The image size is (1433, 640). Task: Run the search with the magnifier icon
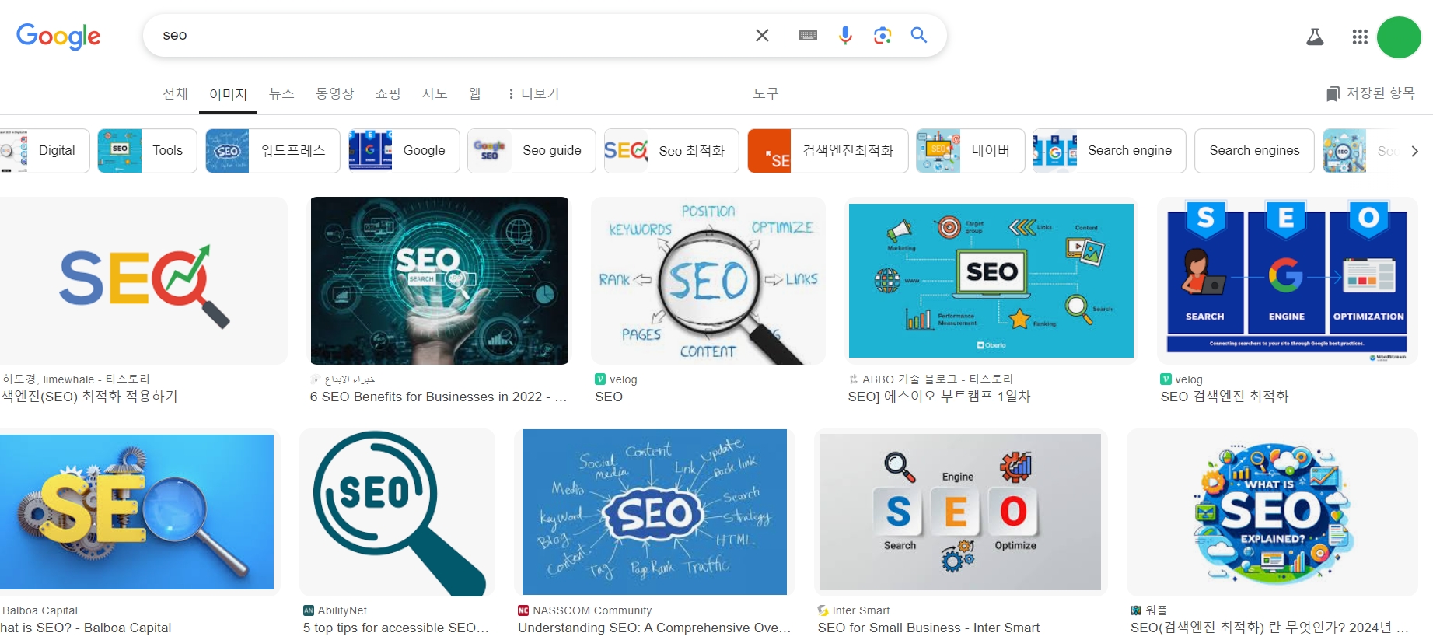[x=918, y=35]
